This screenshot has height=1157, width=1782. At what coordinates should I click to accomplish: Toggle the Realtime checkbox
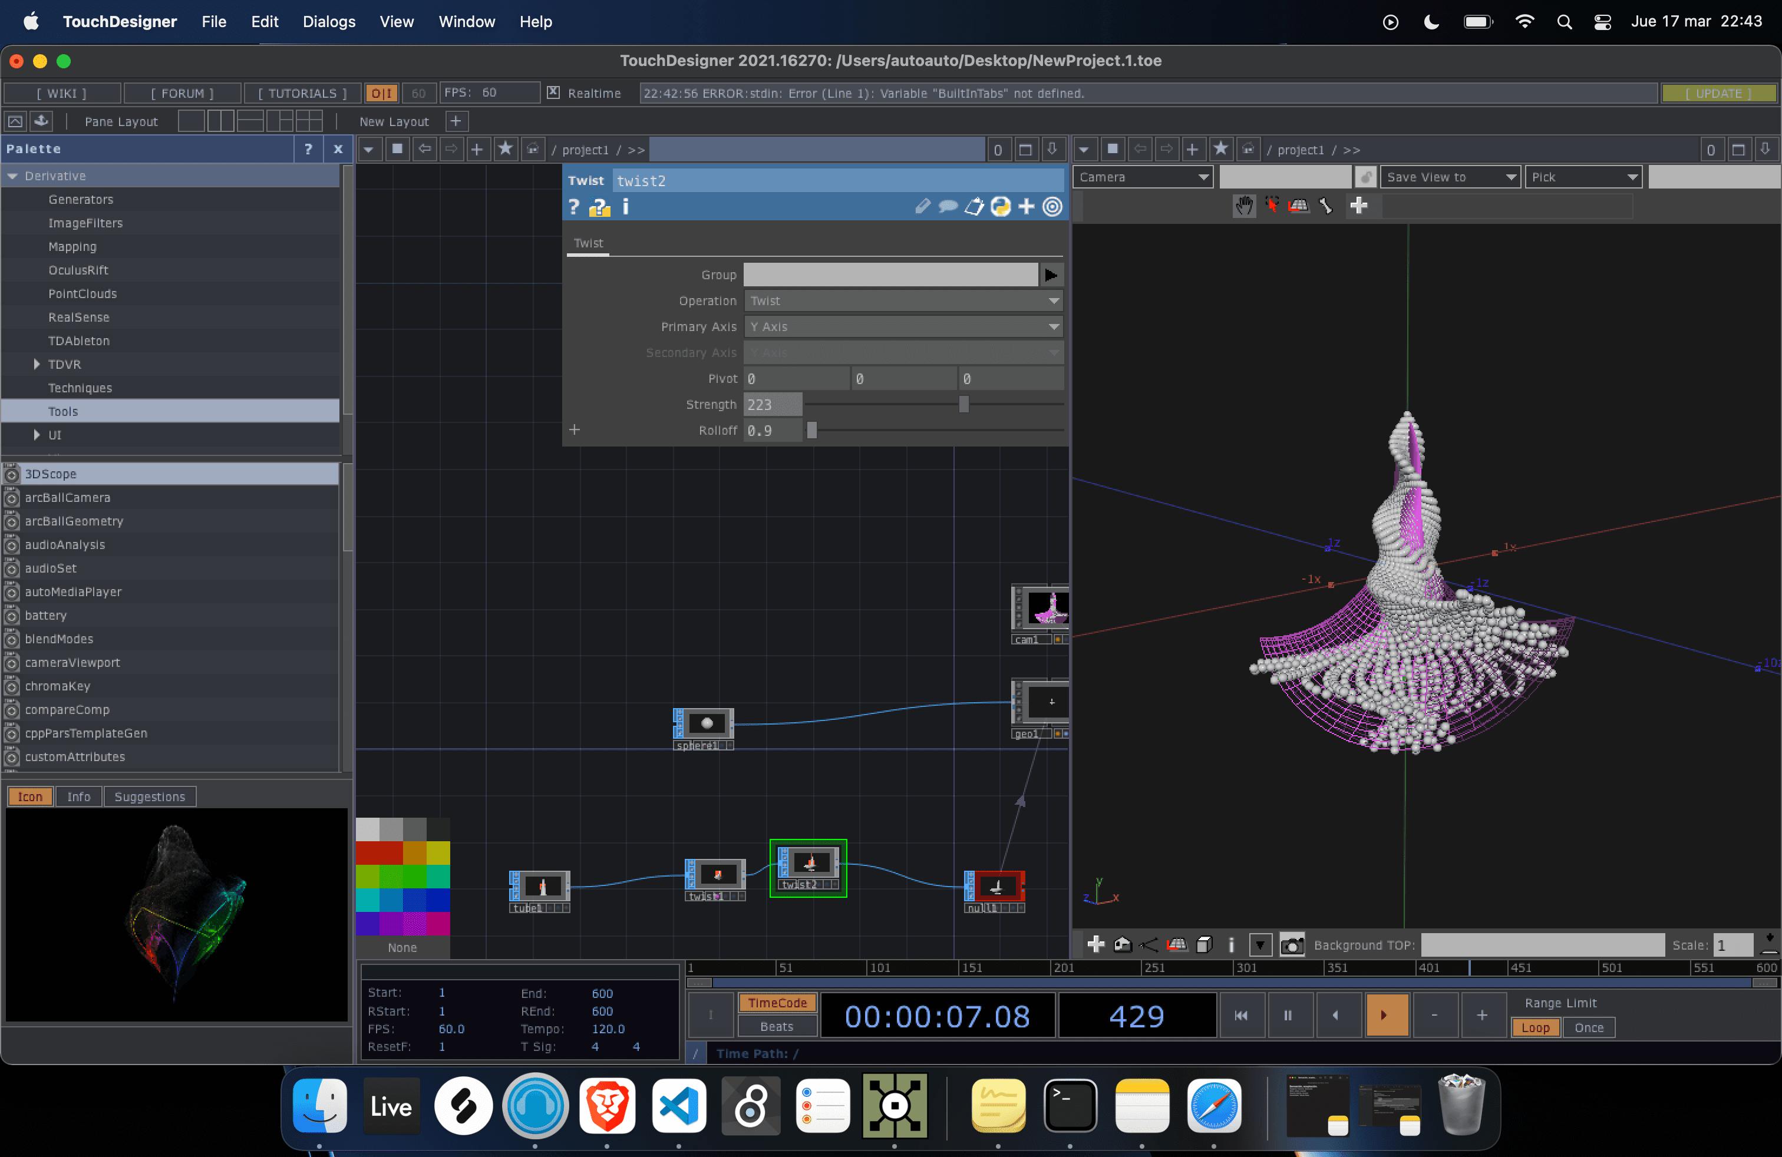point(553,92)
